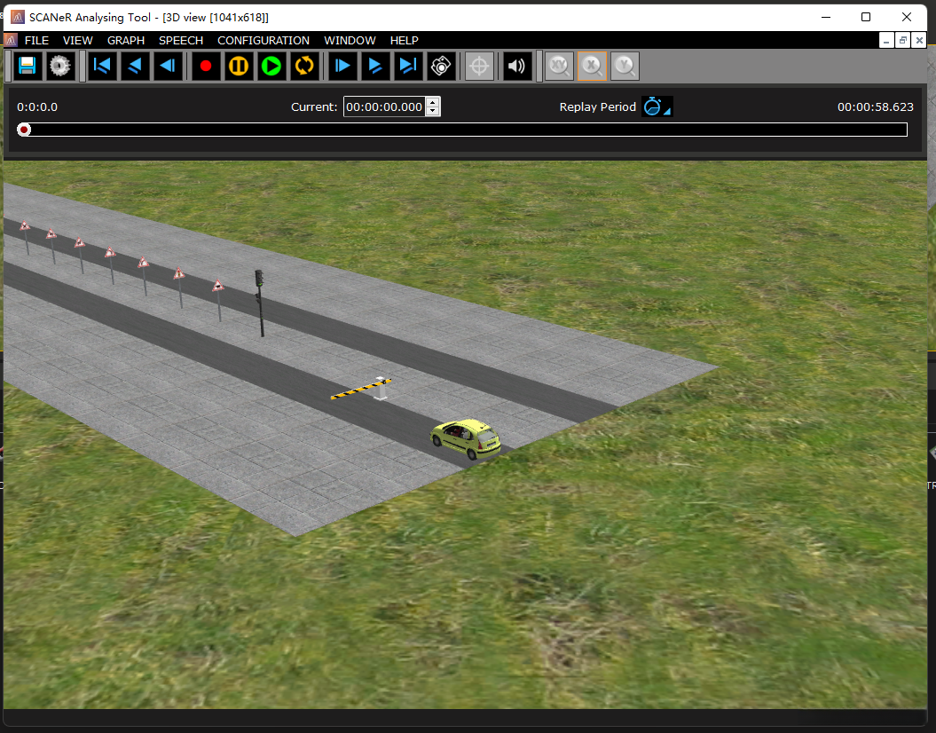Step one frame backward
Viewport: 936px width, 733px height.
click(x=169, y=66)
